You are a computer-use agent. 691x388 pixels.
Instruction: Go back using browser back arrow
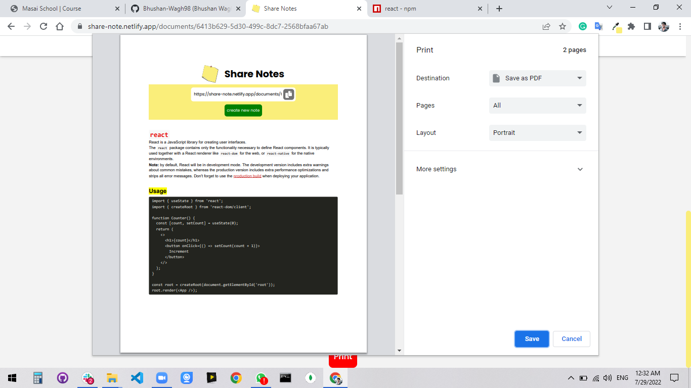tap(11, 26)
